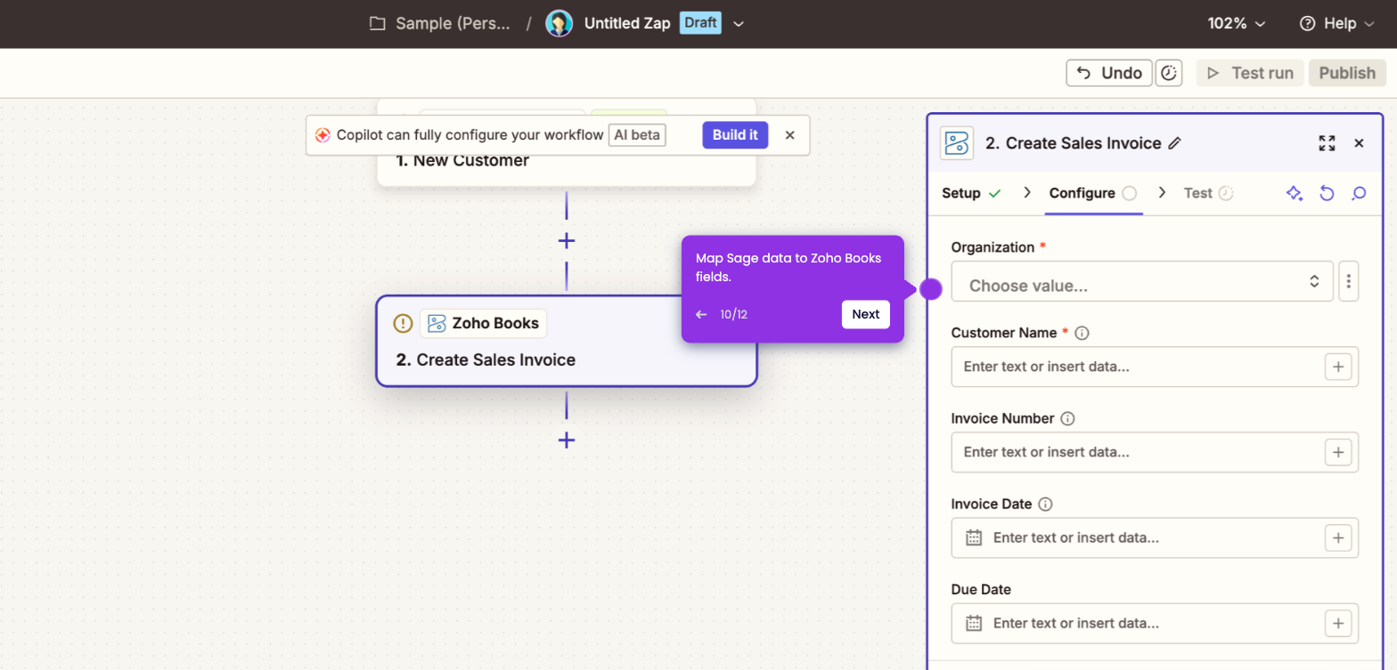Switch to the Configure tab
This screenshot has height=670, width=1397.
click(x=1092, y=193)
